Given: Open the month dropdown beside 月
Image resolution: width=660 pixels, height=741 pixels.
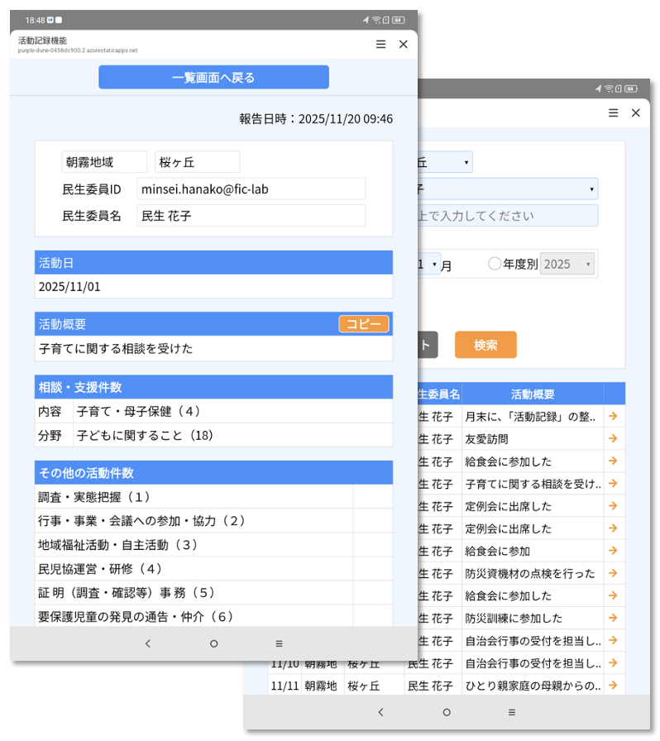Looking at the screenshot, I should pos(428,264).
